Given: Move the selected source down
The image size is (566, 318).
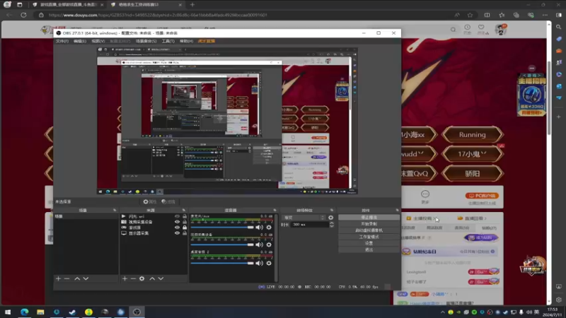Looking at the screenshot, I should tap(161, 278).
